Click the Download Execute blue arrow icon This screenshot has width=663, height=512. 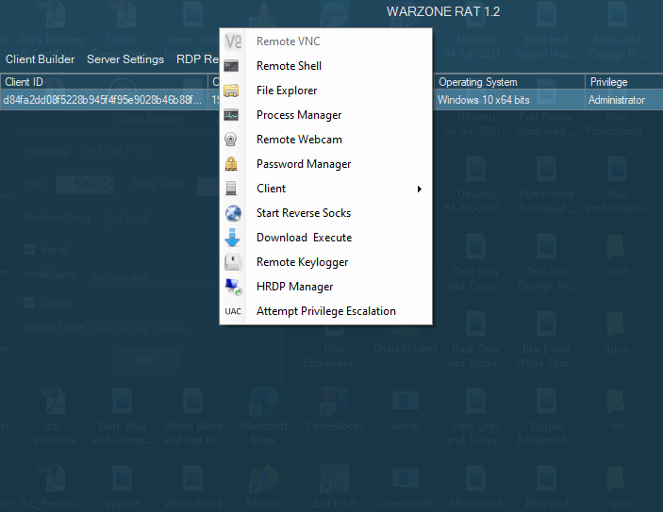click(x=232, y=238)
